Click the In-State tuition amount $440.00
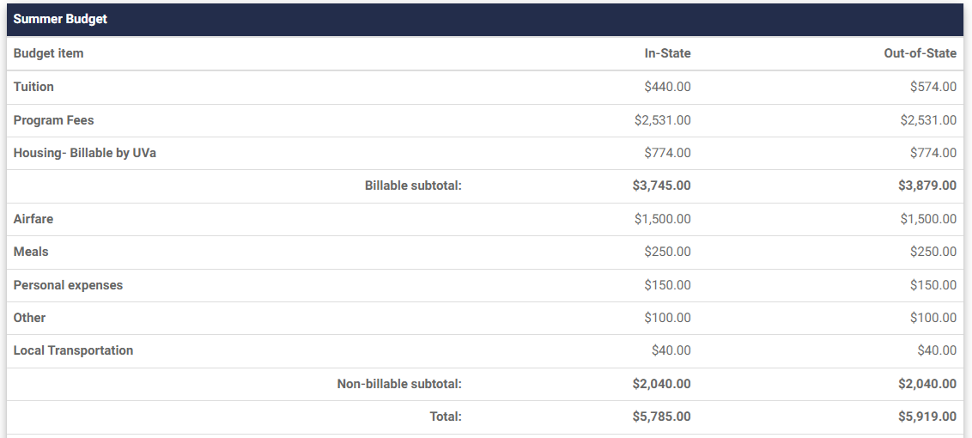Viewport: 972px width, 438px height. (667, 87)
